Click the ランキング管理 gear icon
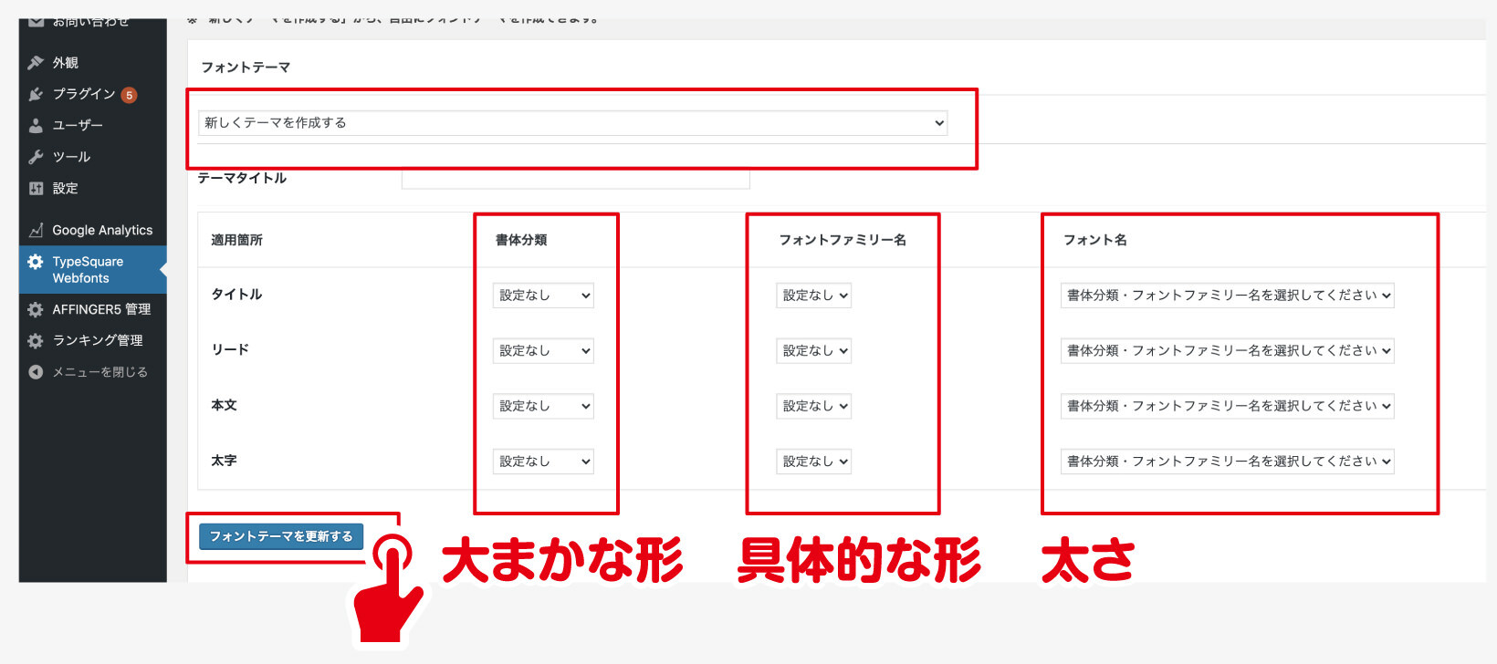The image size is (1497, 664). [36, 341]
